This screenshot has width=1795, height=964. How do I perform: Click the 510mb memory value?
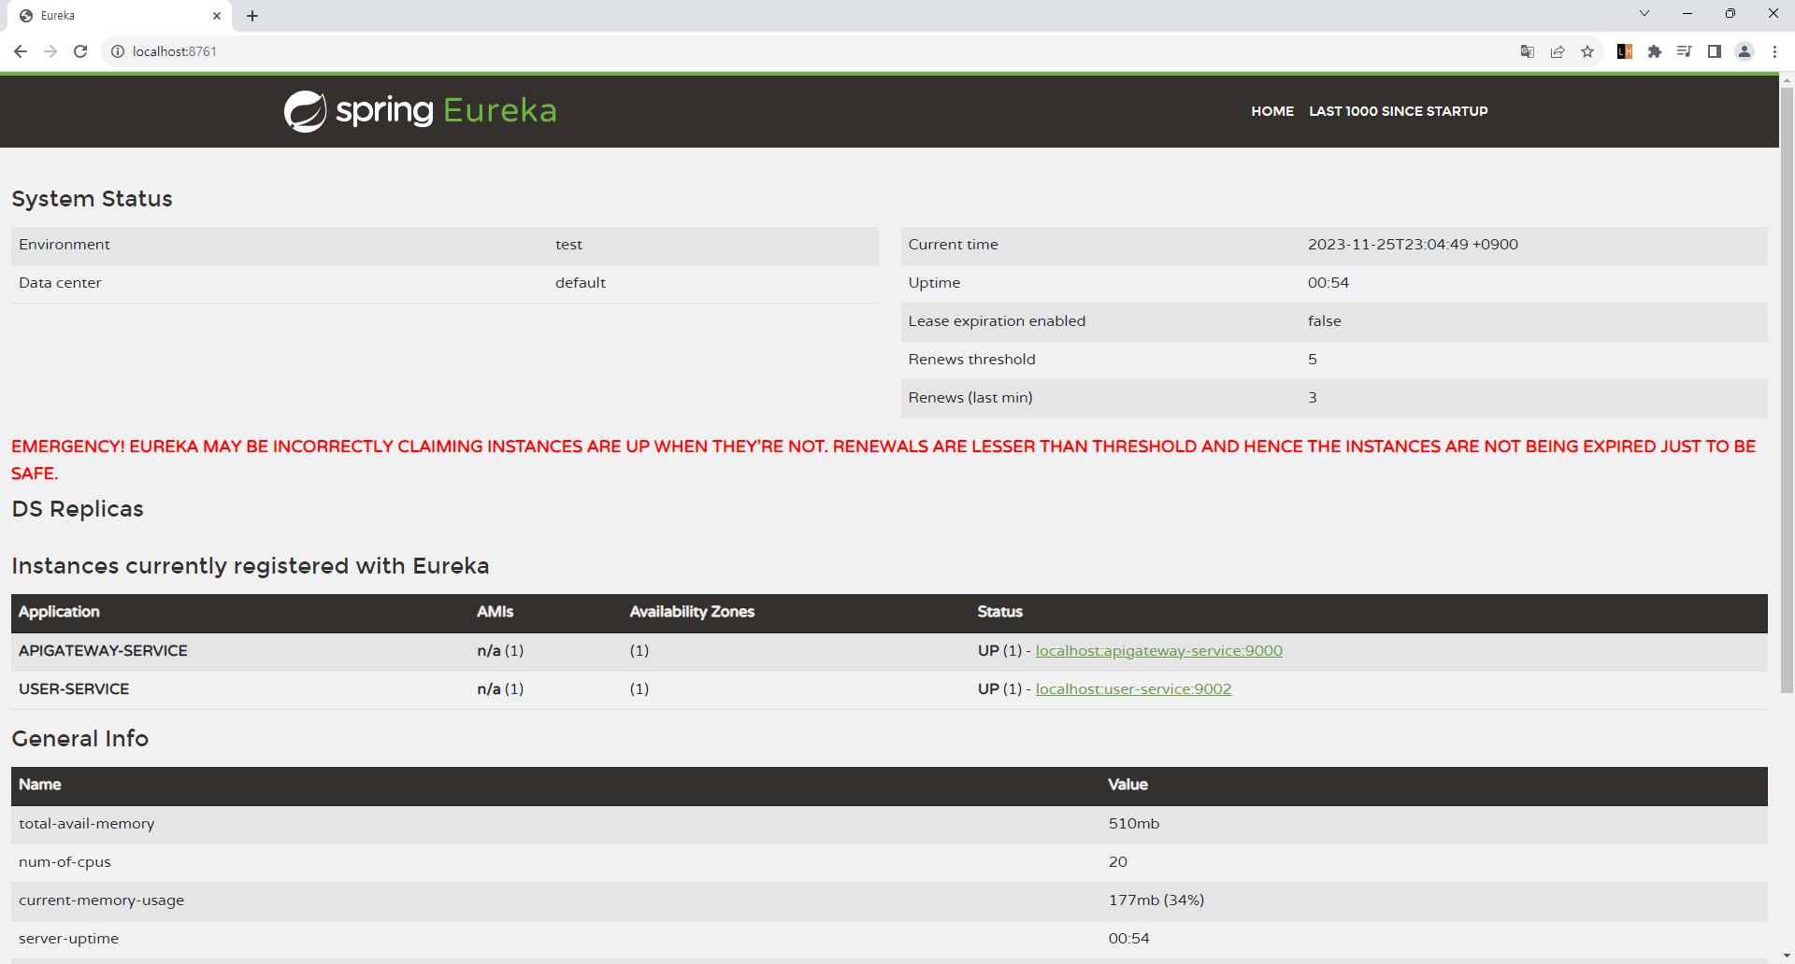click(1134, 824)
